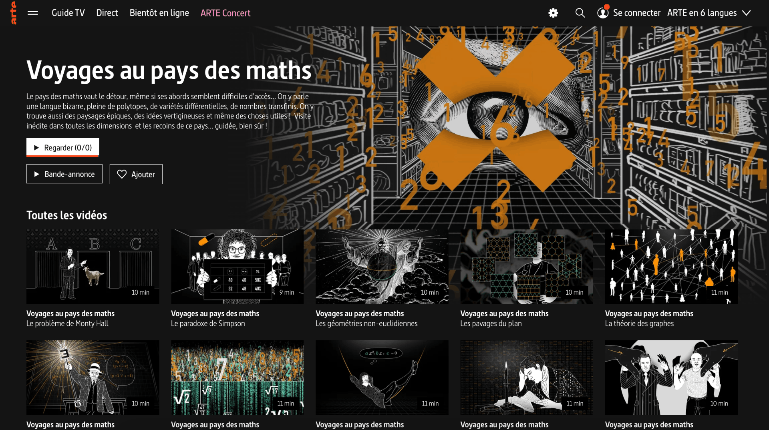Open Les géométries non-euclidiennes thumbnail
Image resolution: width=769 pixels, height=430 pixels.
tap(382, 266)
